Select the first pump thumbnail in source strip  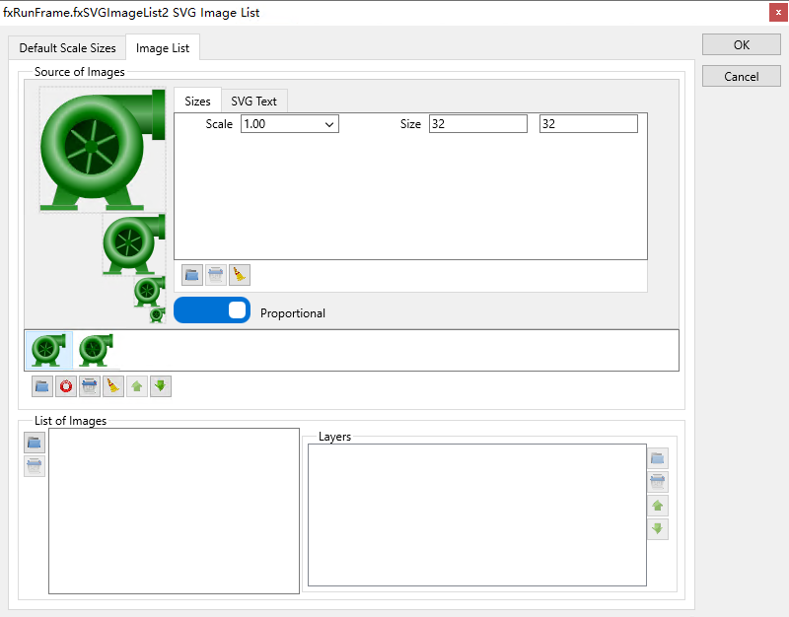[48, 350]
